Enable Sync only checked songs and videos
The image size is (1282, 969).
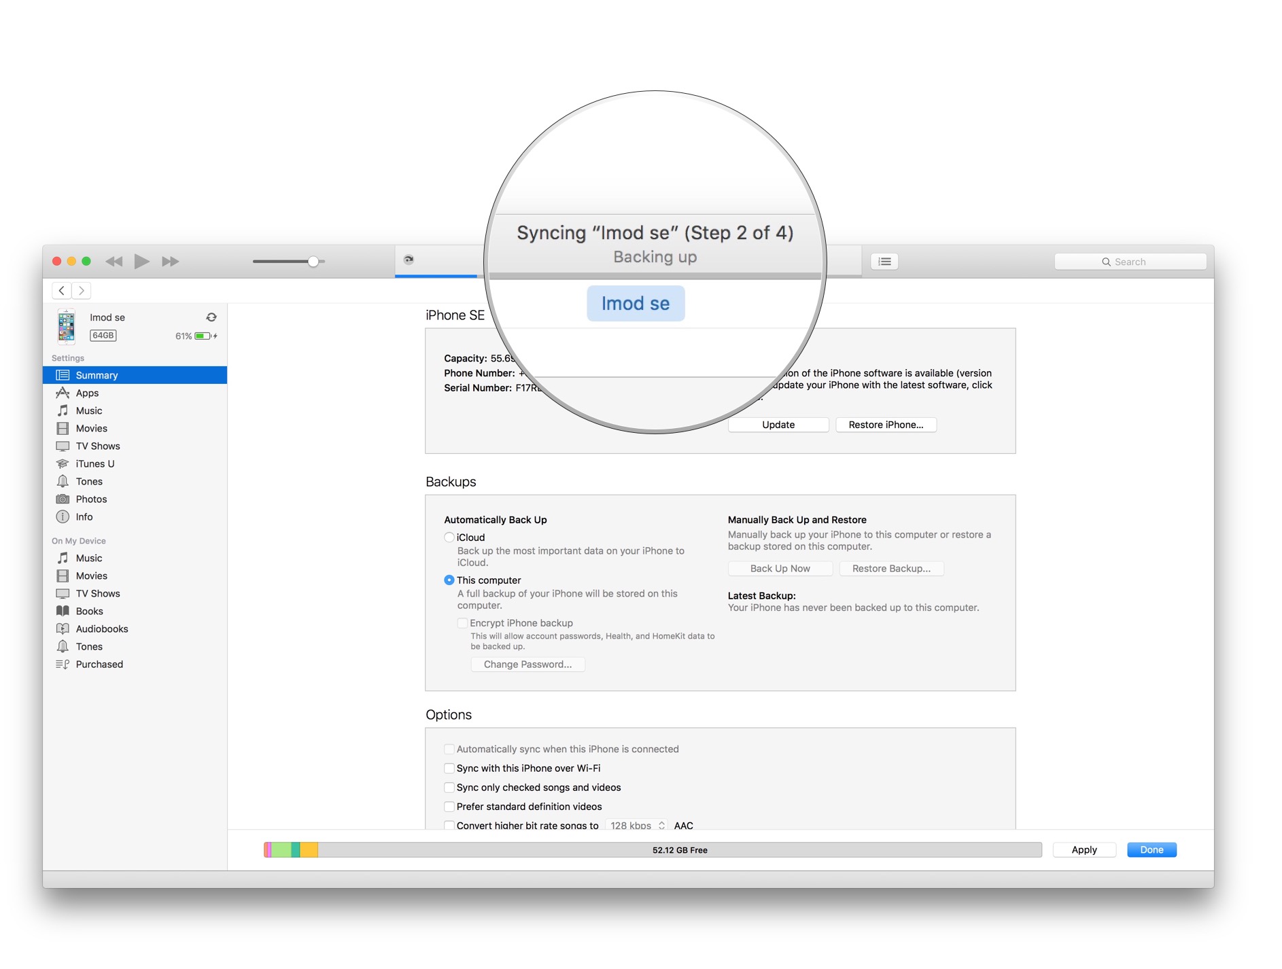pos(449,787)
